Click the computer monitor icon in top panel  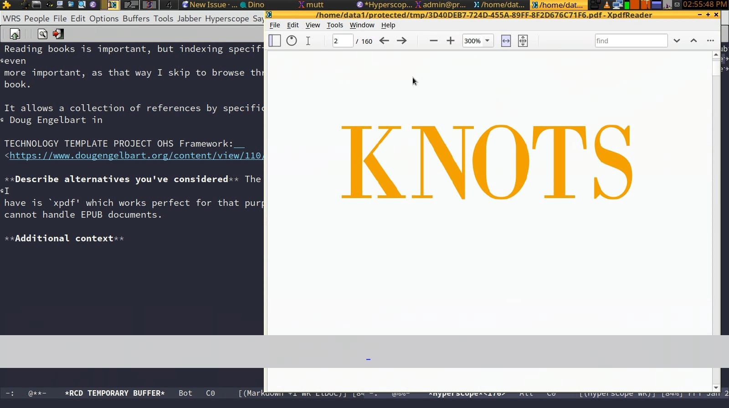pyautogui.click(x=60, y=5)
